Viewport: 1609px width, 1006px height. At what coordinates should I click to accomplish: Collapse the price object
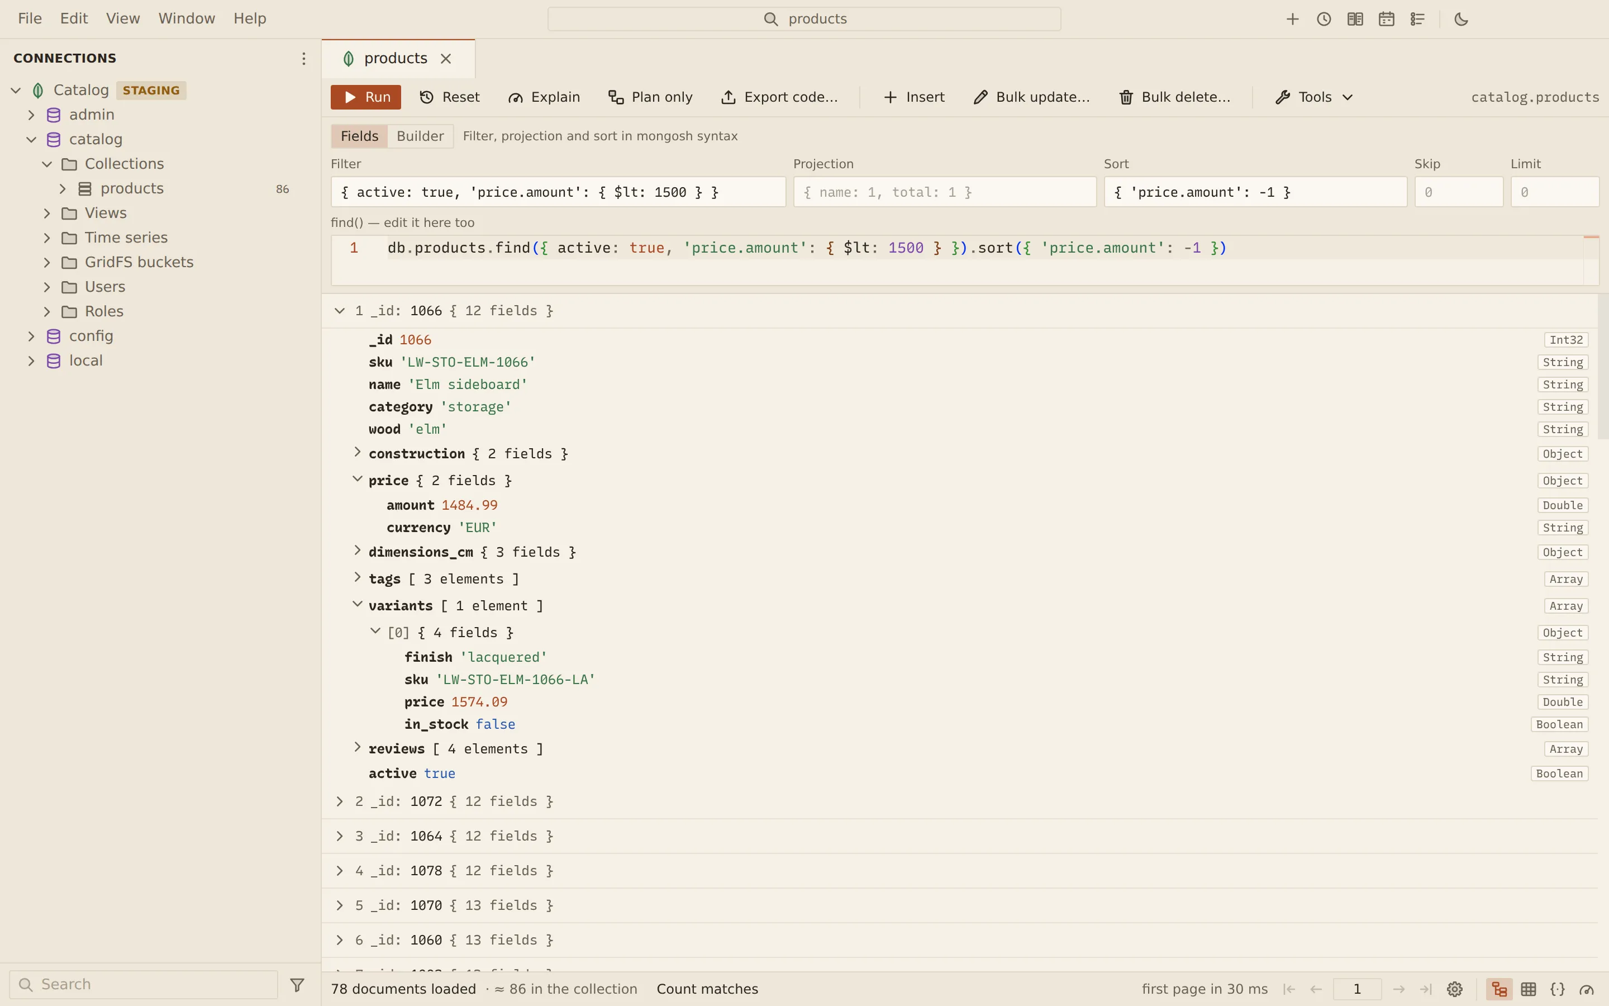pyautogui.click(x=357, y=479)
